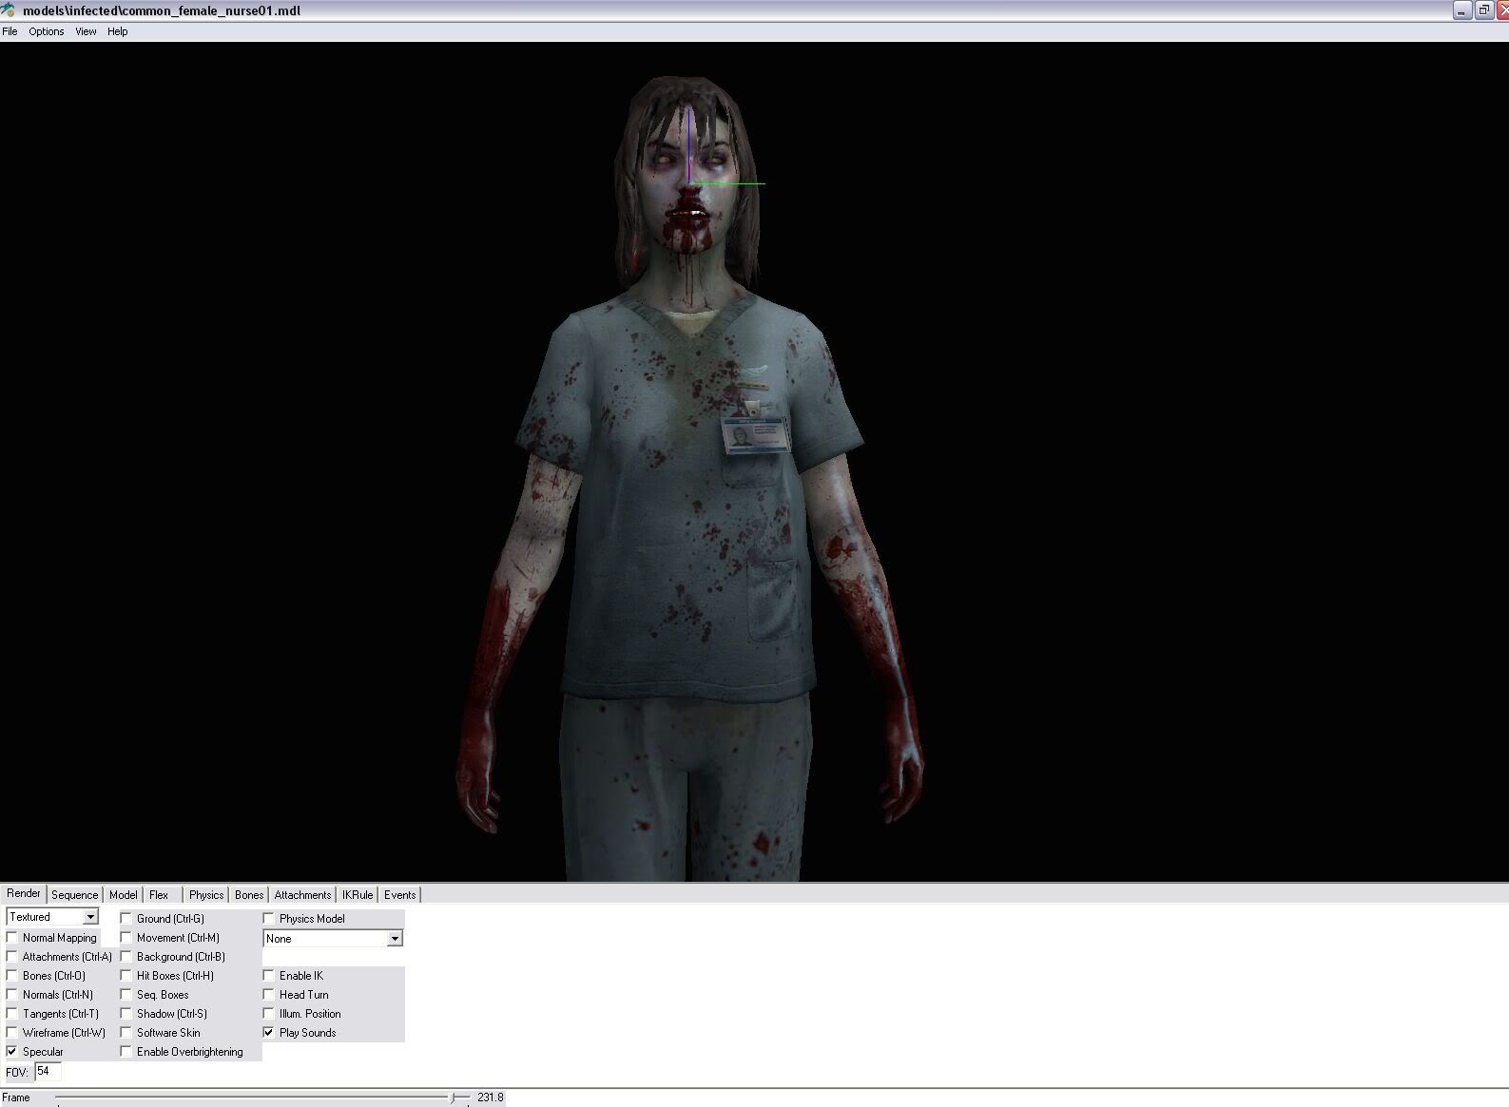Turn on Normal Mapping
Image resolution: width=1509 pixels, height=1107 pixels.
point(12,938)
